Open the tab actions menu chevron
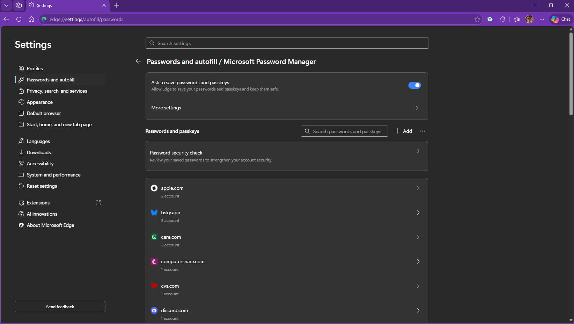Screen dimensions: 574x324 pos(6,5)
